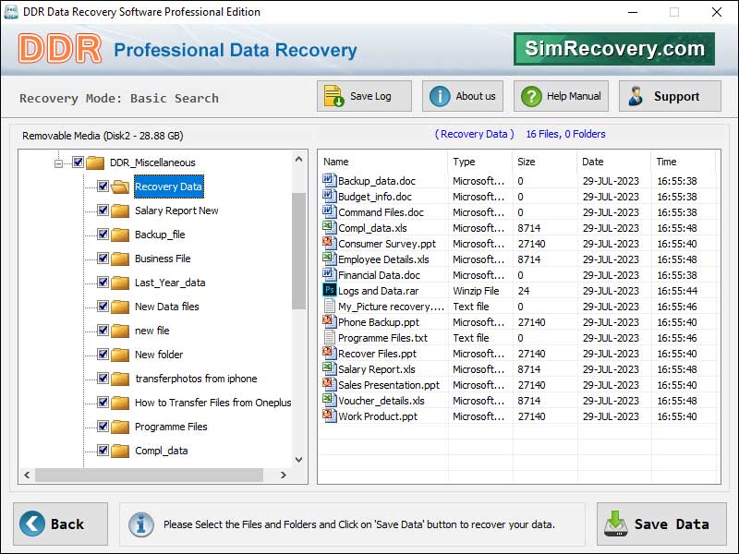Sort file list by Name column
Image resolution: width=739 pixels, height=554 pixels.
point(382,162)
